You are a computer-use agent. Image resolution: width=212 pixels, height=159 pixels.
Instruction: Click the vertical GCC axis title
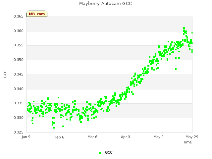point(5,74)
